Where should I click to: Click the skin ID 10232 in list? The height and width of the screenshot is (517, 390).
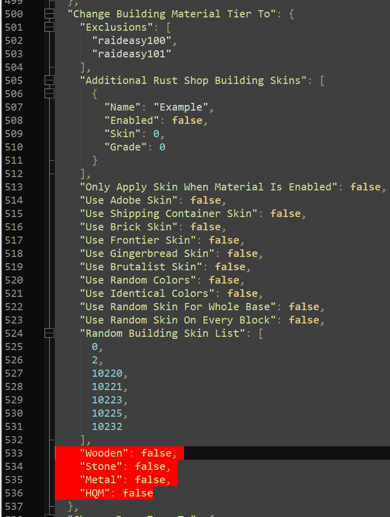(107, 426)
